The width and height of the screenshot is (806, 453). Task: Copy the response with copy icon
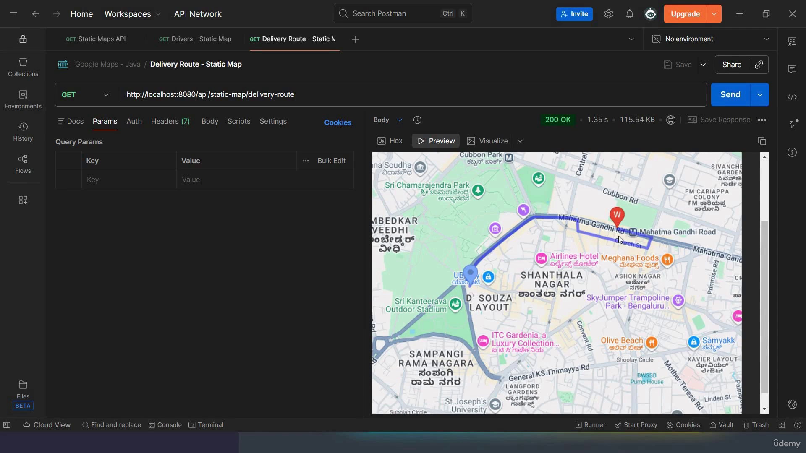[x=762, y=141]
